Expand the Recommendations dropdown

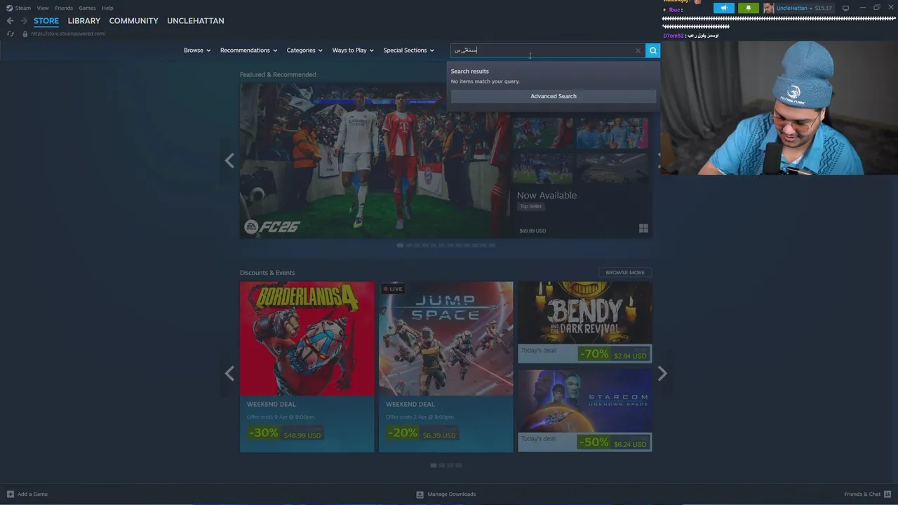248,50
